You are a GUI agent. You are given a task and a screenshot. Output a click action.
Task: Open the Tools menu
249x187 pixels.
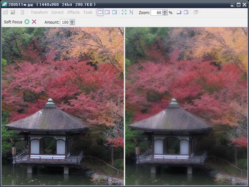pyautogui.click(x=88, y=12)
